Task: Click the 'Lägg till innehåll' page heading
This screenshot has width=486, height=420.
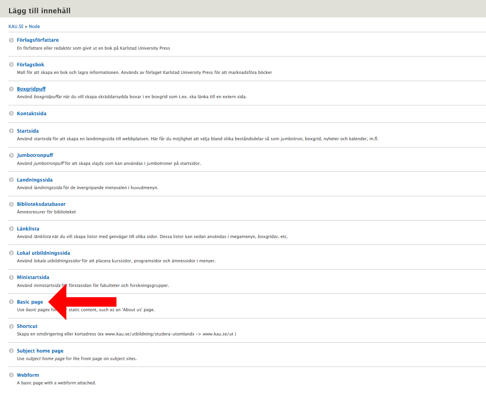Action: [39, 11]
